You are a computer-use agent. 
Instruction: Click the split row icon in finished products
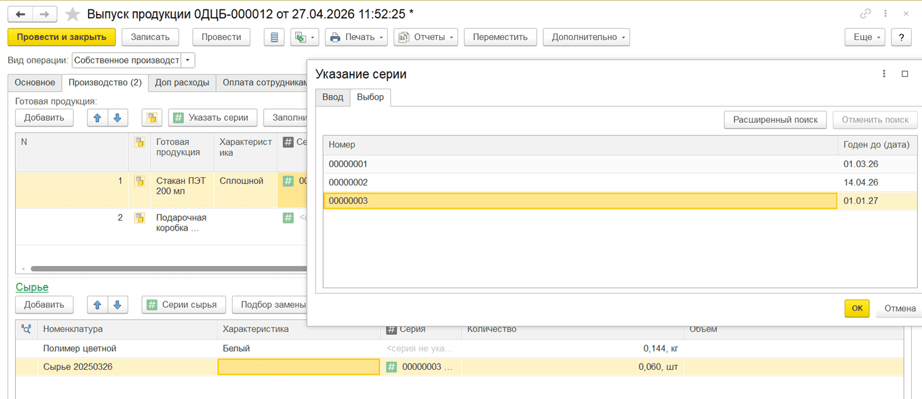tap(152, 118)
